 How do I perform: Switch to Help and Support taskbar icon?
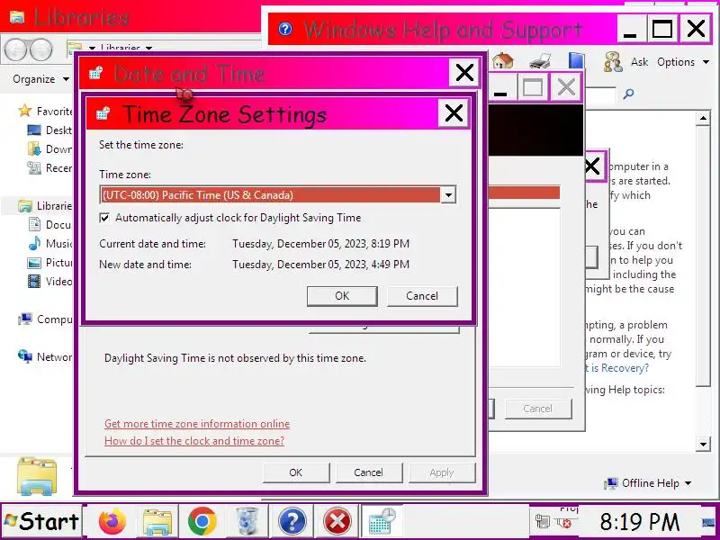pos(292,522)
